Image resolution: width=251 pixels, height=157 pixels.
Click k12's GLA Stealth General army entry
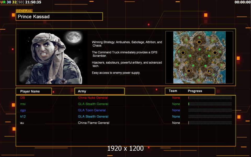click(93, 116)
